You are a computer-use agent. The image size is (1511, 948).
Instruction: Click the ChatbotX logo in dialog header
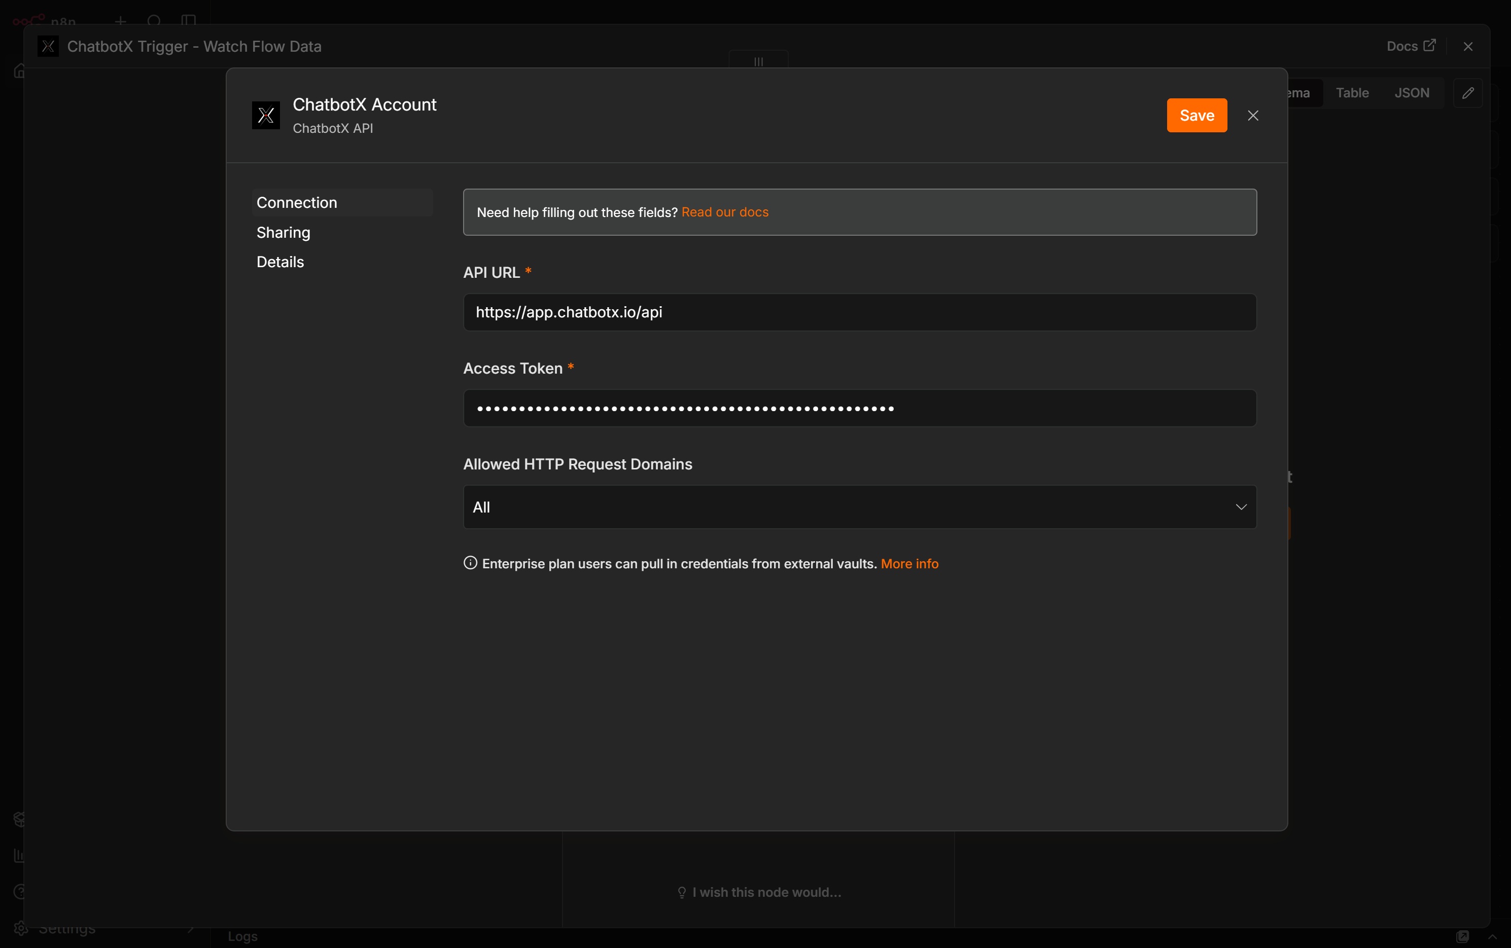tap(266, 116)
